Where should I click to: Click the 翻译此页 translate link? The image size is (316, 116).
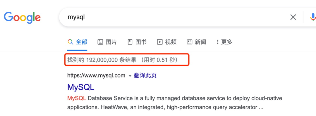tap(145, 75)
